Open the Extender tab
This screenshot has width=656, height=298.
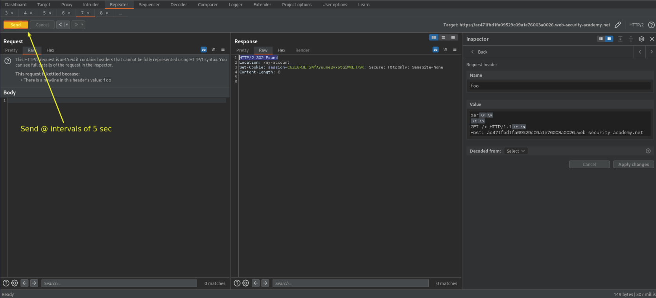coord(262,5)
